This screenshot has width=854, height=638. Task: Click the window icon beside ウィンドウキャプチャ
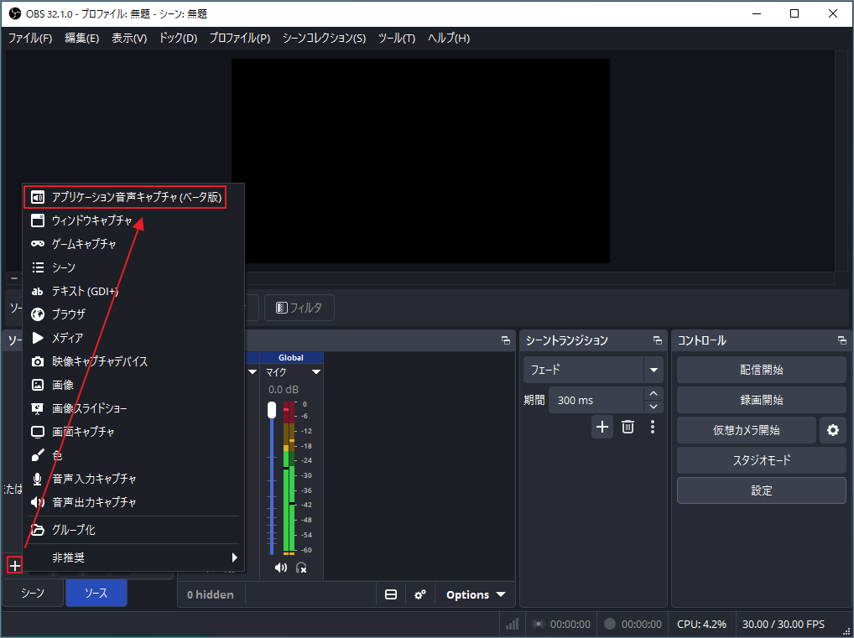tap(38, 220)
